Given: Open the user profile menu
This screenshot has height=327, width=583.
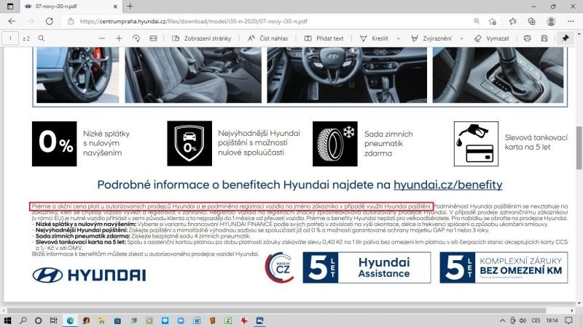Looking at the screenshot, I should pos(551,21).
